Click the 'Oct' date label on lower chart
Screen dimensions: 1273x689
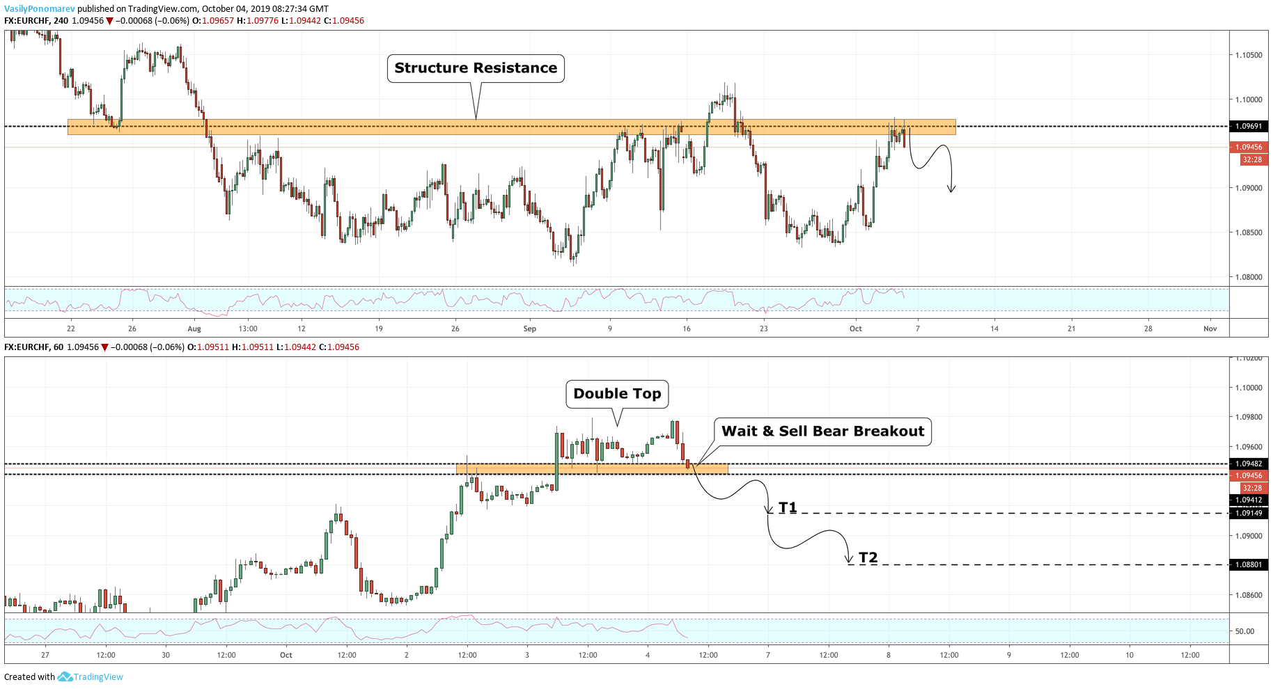(x=286, y=655)
